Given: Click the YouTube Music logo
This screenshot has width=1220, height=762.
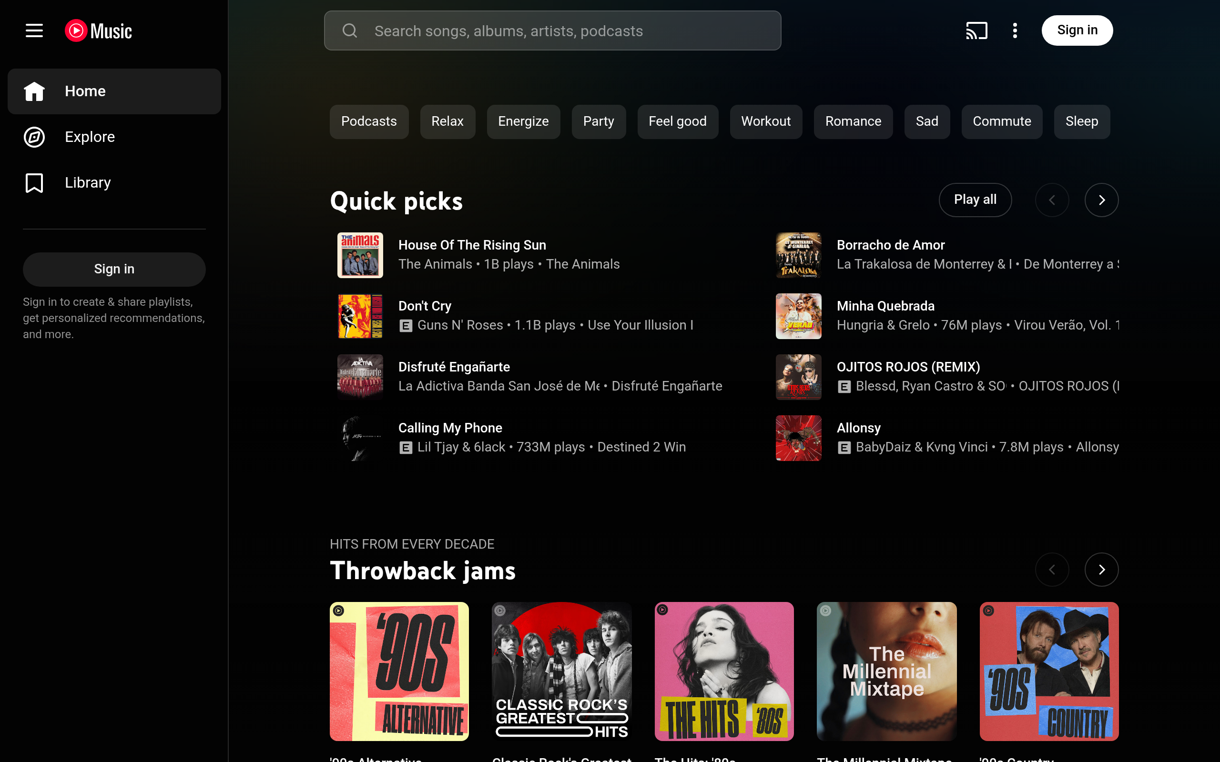Looking at the screenshot, I should click(x=98, y=31).
